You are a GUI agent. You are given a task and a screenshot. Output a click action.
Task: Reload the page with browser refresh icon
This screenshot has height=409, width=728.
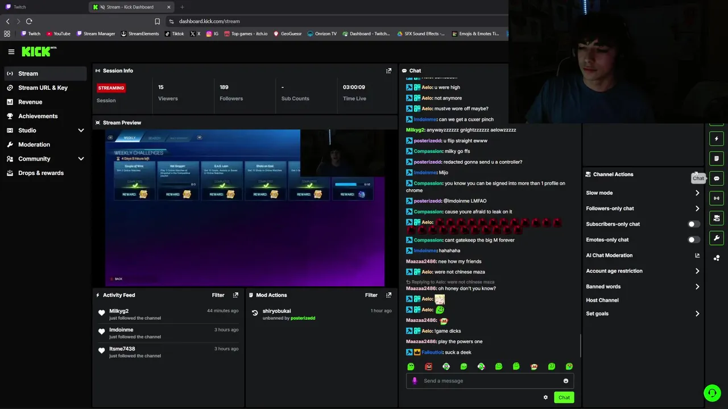point(29,22)
